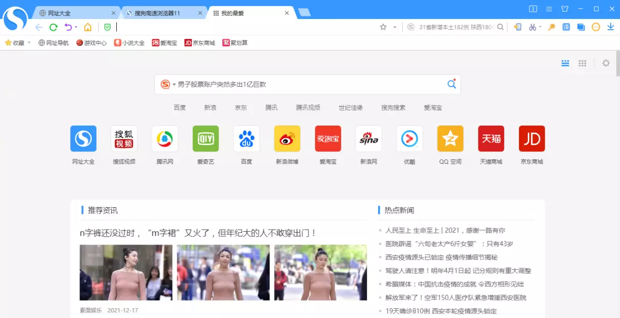
Task: Open the first thumbnail of the m字裙 article
Action: [126, 272]
